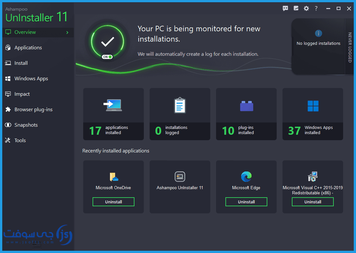The width and height of the screenshot is (356, 253).
Task: Click the Install sidebar icon
Action: tap(8, 63)
